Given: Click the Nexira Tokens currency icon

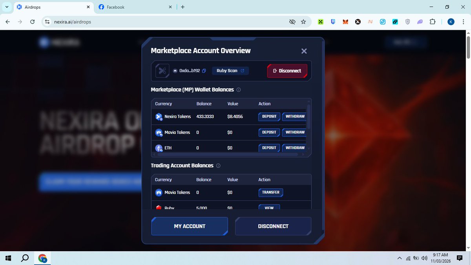Looking at the screenshot, I should [159, 117].
